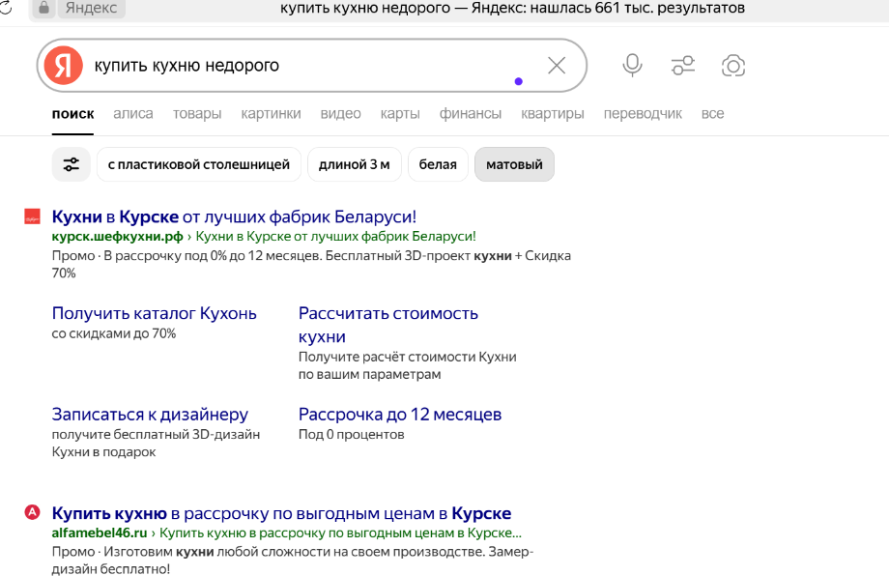Click alfamebel46.ru green URL
The image size is (889, 576).
click(100, 533)
